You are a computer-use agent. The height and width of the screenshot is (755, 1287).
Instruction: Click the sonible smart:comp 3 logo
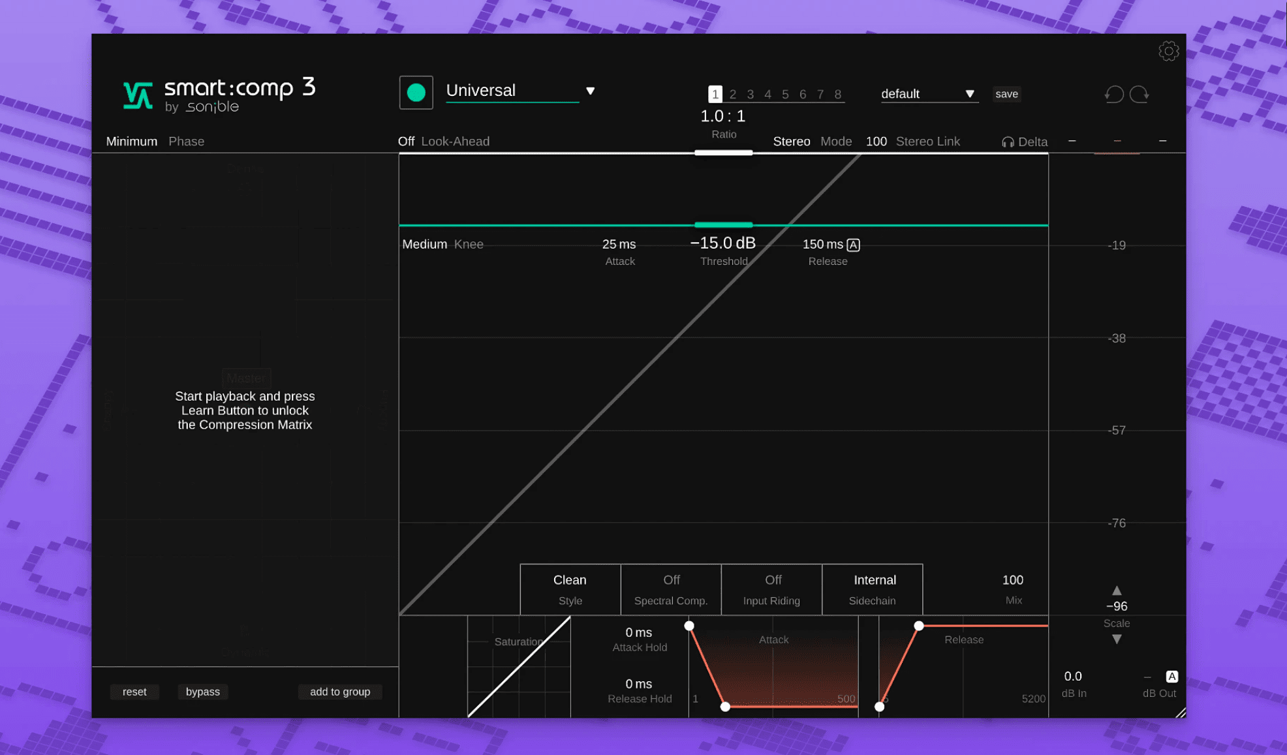point(219,95)
